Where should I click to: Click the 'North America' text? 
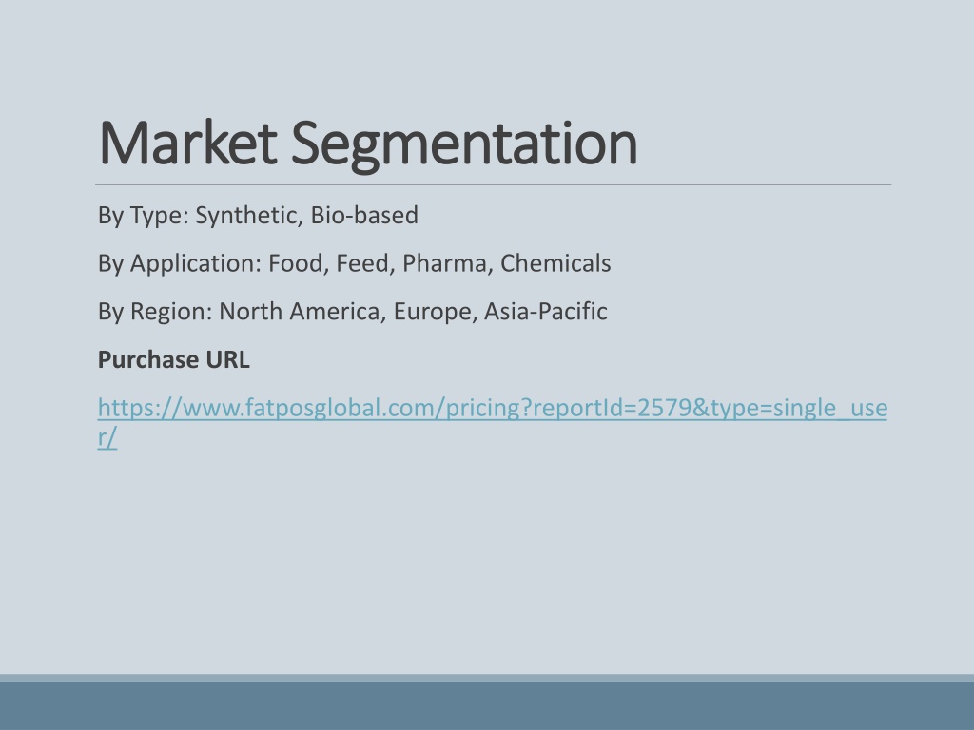pyautogui.click(x=301, y=312)
